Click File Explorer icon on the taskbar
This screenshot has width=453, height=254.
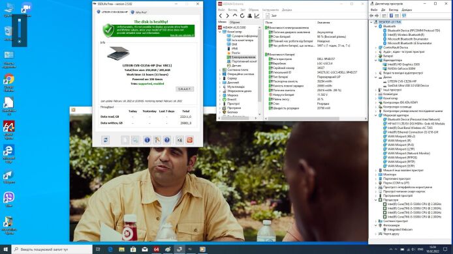pos(121,249)
